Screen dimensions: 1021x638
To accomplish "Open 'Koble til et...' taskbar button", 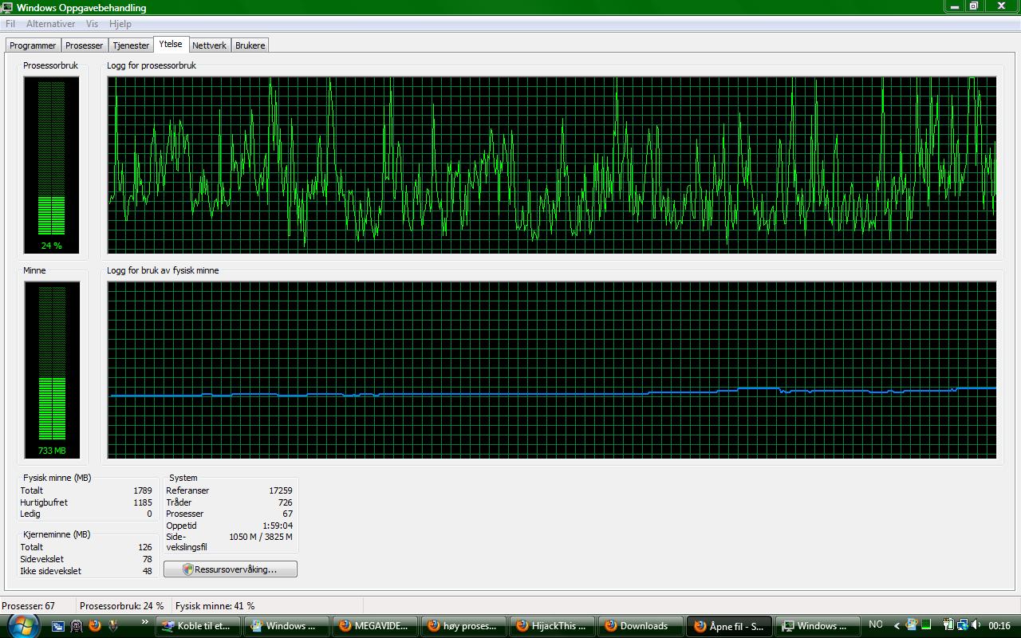I will (198, 626).
